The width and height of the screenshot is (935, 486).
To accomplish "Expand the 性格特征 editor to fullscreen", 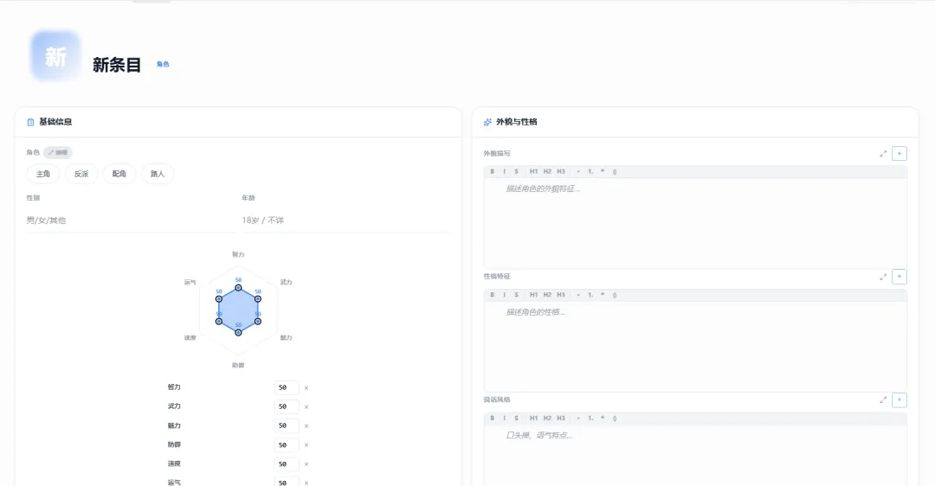I will pos(883,277).
